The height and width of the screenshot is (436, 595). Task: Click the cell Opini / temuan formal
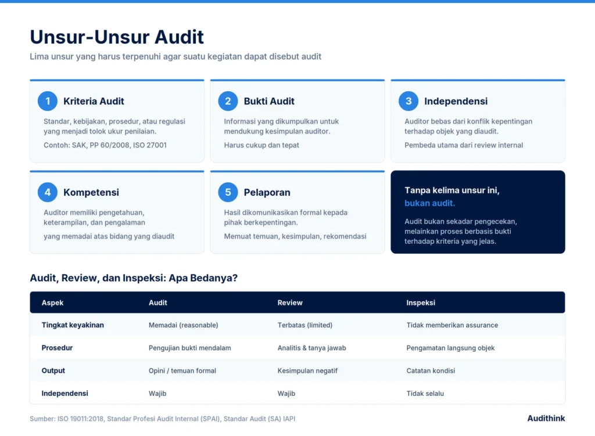[x=182, y=370]
